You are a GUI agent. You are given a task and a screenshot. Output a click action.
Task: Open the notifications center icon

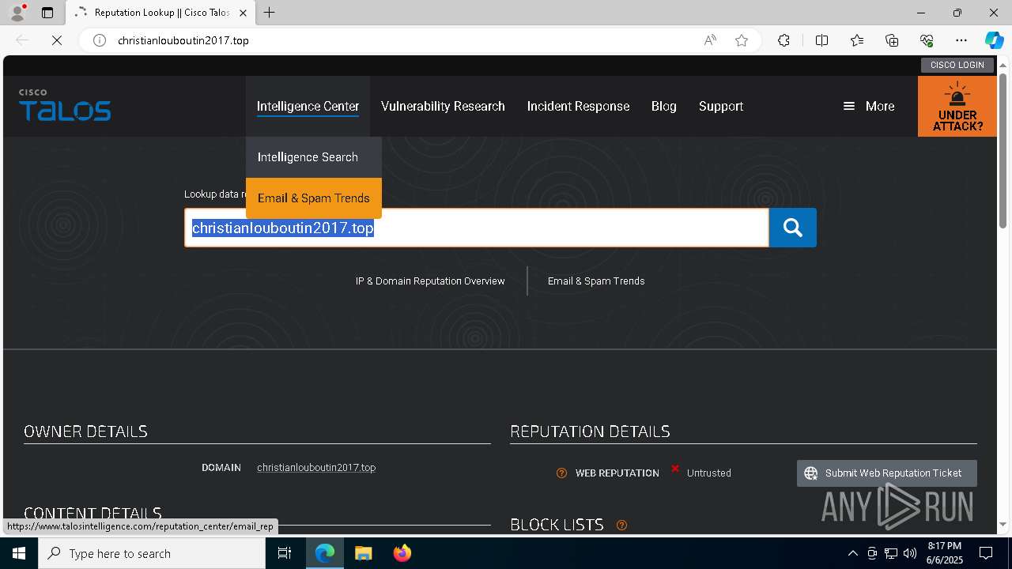pyautogui.click(x=986, y=553)
